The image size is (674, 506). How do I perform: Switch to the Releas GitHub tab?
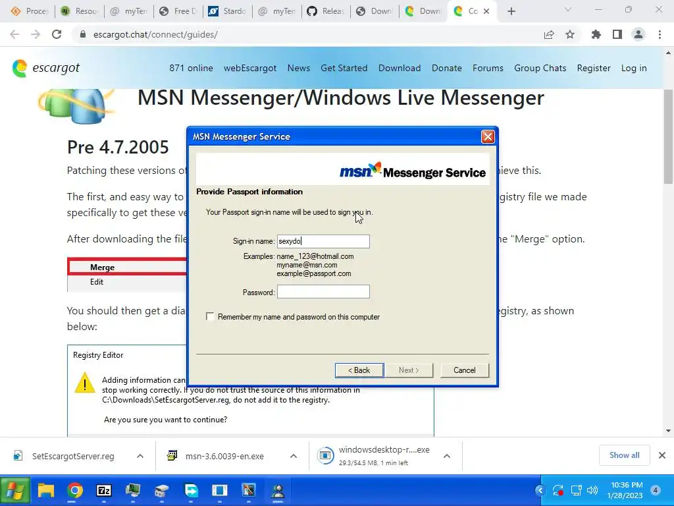(x=326, y=11)
